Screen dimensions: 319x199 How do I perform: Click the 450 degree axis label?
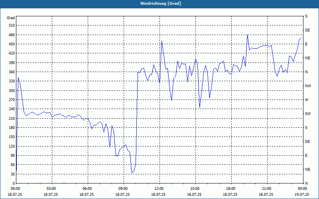[x=12, y=44]
